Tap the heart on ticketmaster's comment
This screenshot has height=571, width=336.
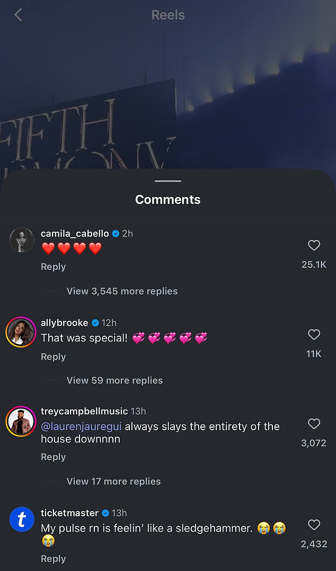[x=314, y=525]
